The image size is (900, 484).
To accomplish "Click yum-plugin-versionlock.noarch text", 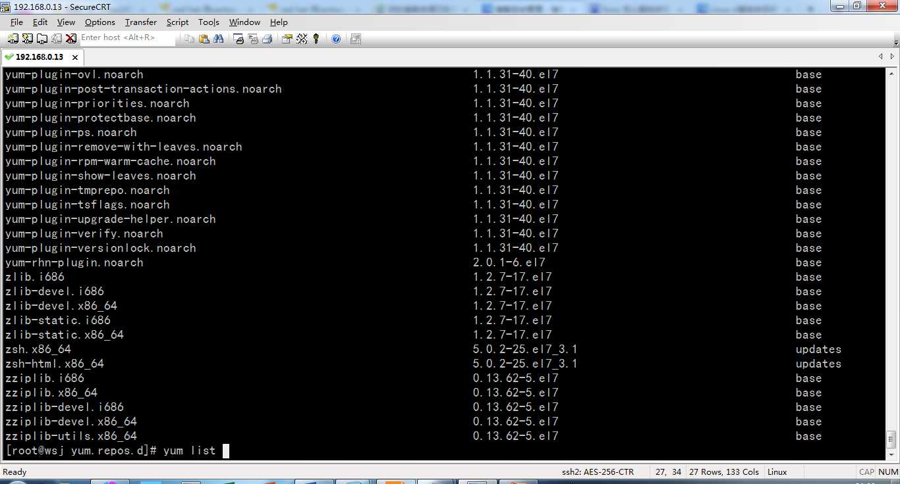I will click(x=101, y=248).
